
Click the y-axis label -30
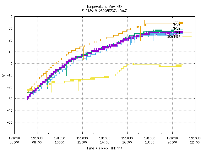(10, 99)
